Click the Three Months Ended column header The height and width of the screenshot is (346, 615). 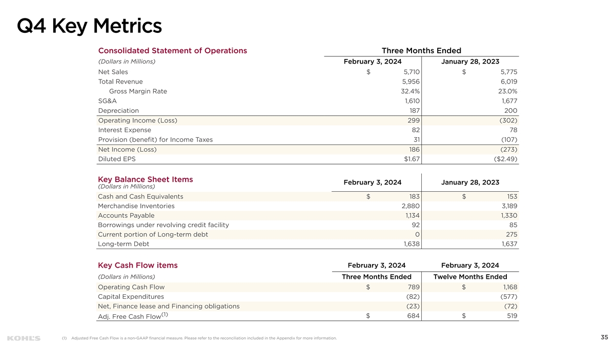coord(421,51)
